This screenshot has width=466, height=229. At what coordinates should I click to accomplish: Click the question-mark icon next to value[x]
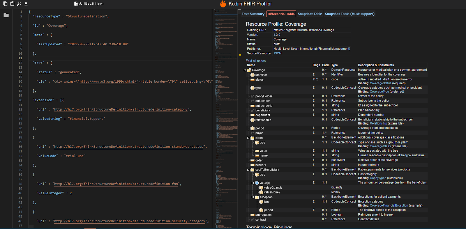click(257, 183)
